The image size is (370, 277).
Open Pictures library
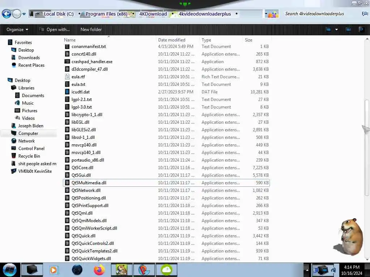(30, 111)
